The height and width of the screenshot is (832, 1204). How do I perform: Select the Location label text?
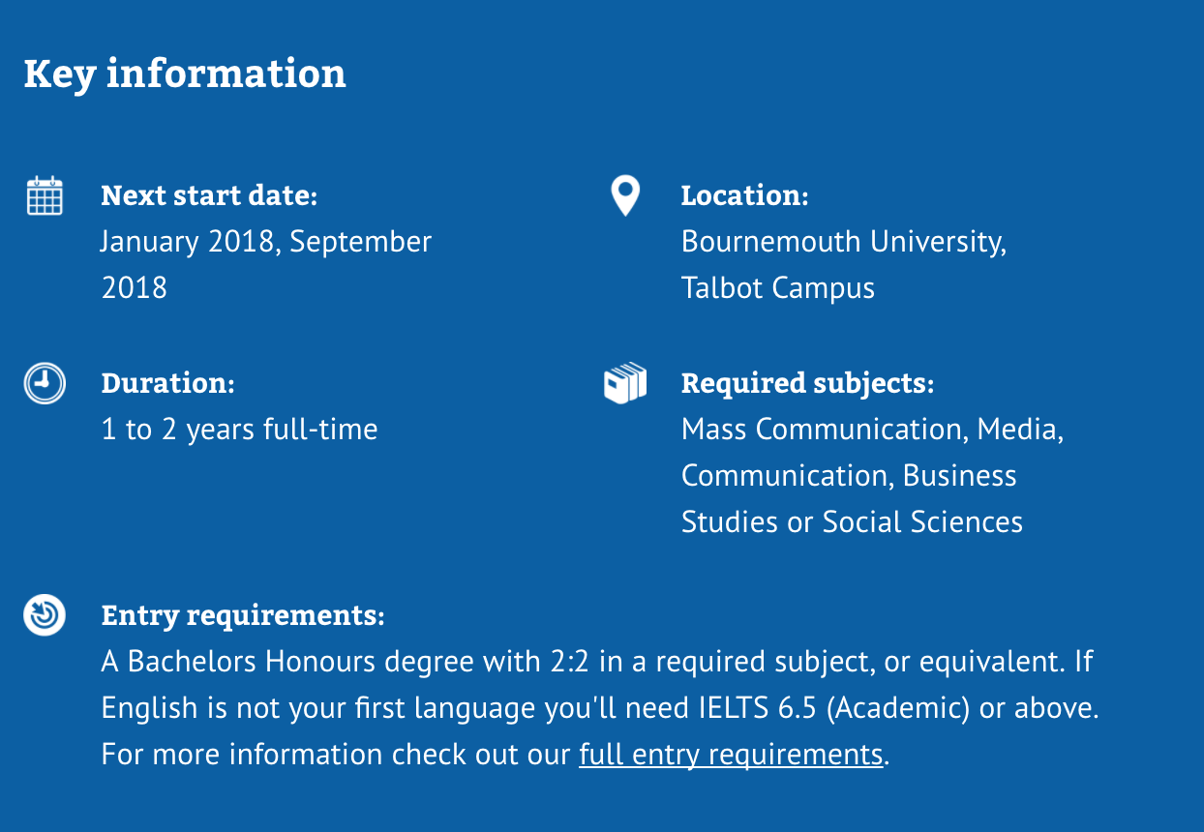744,195
